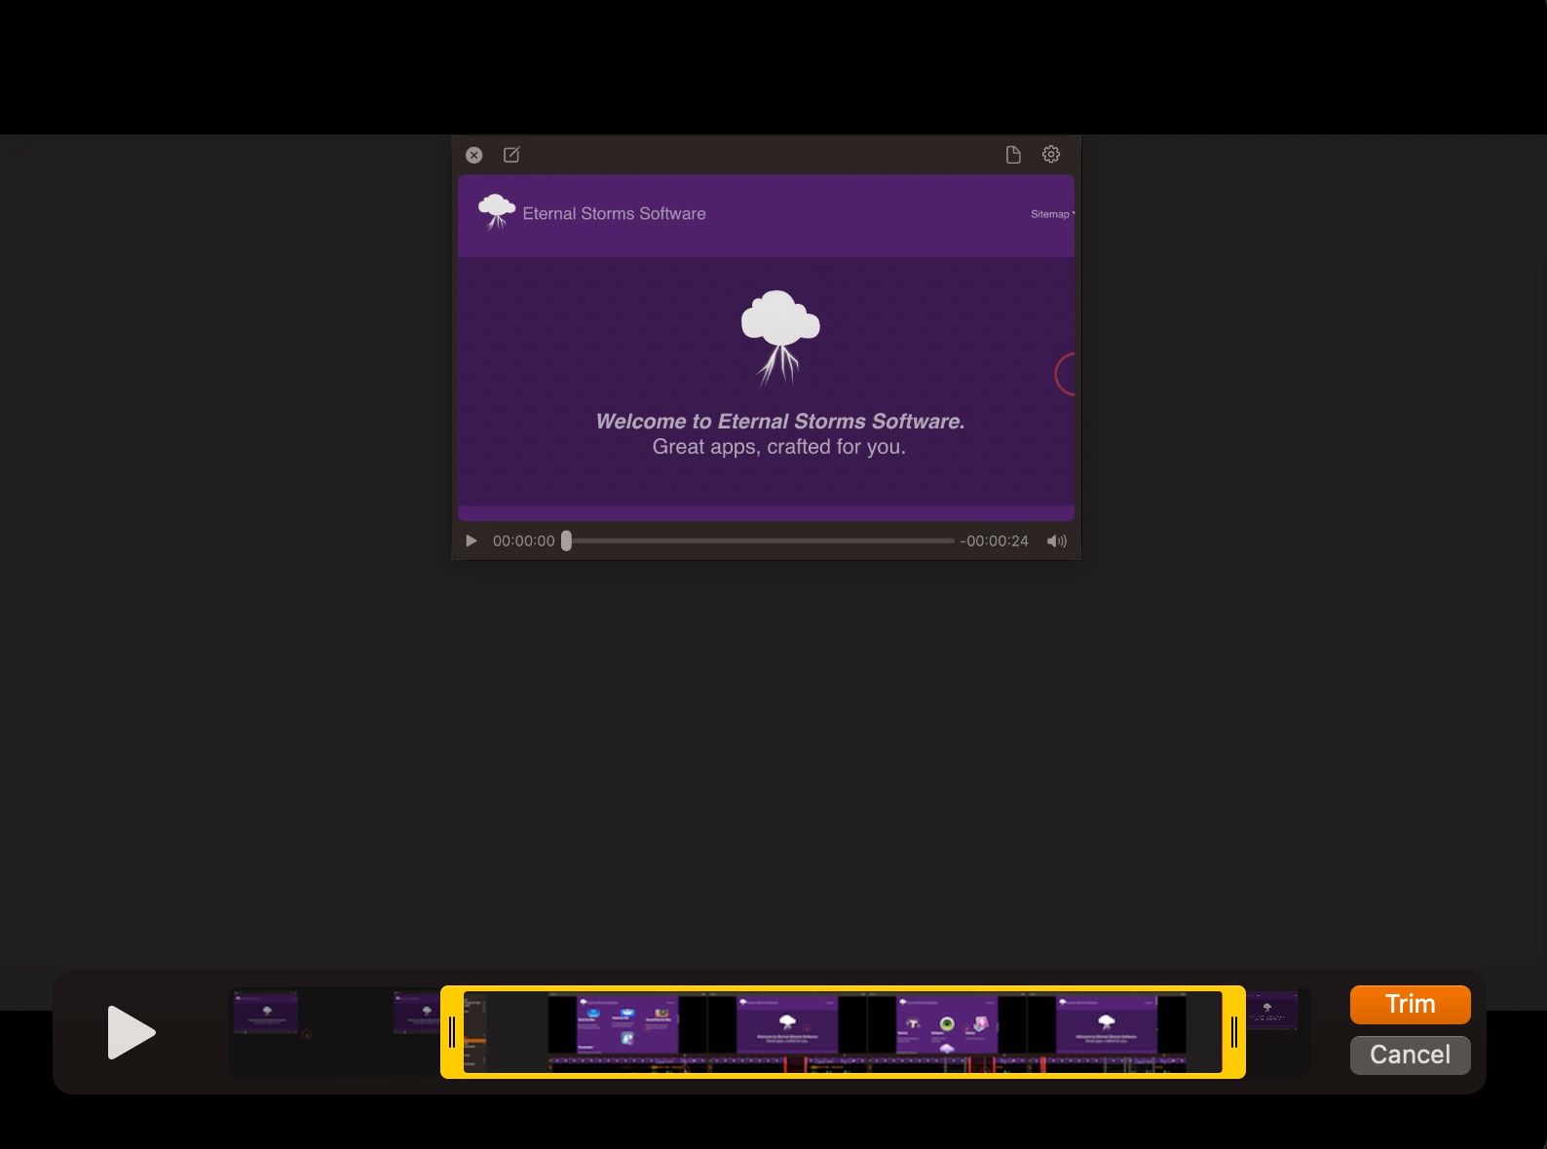Click the large storm cloud image
The image size is (1547, 1149).
779,337
